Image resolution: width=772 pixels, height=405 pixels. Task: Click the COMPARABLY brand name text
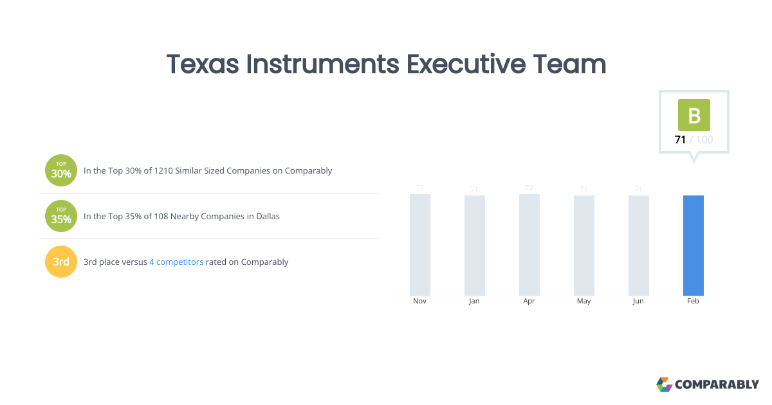point(717,385)
